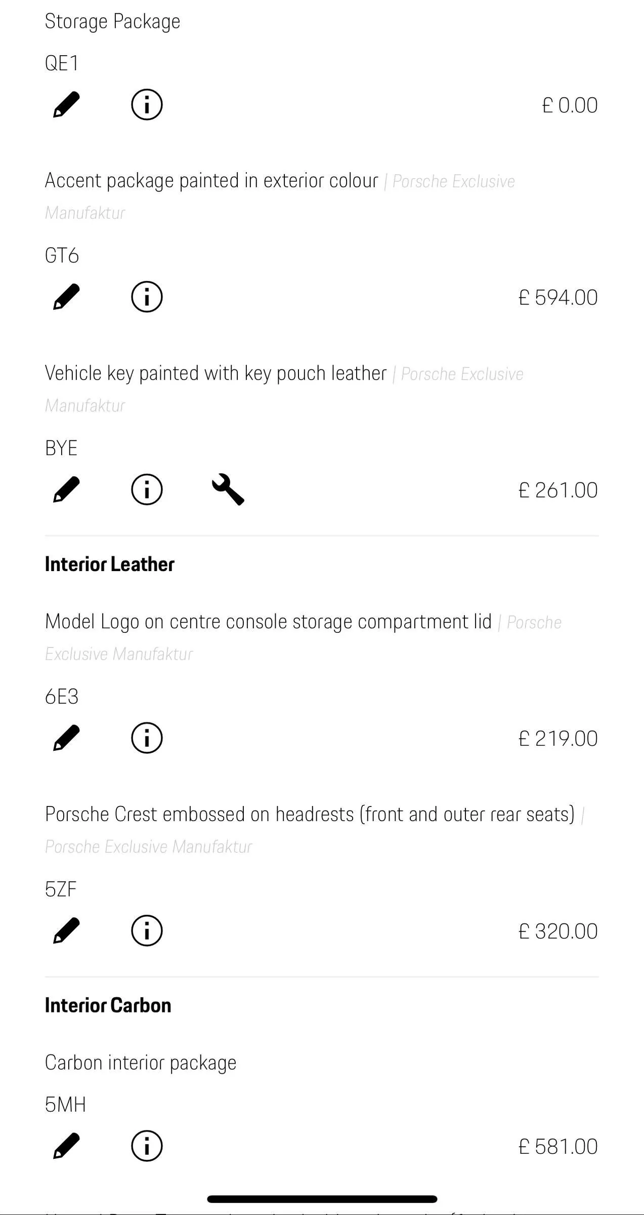View info for BYE vehicle key
644x1215 pixels.
pos(147,490)
